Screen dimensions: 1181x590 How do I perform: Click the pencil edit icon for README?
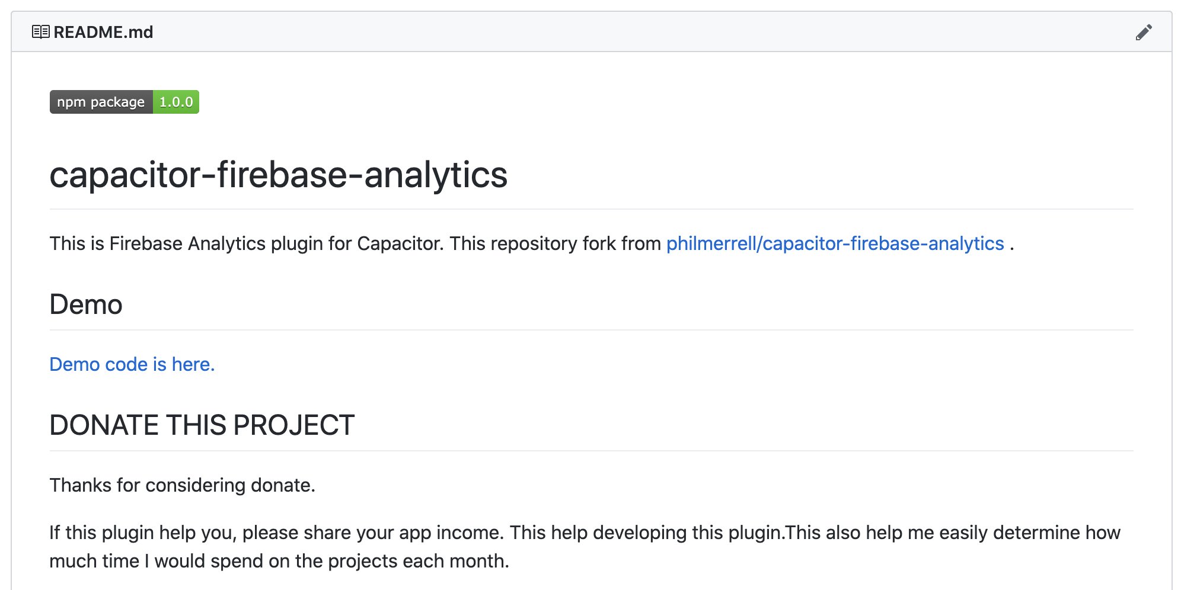[1144, 32]
